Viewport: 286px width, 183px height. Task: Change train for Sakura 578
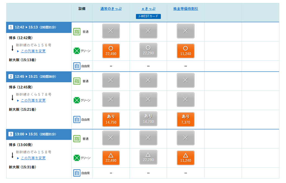(33, 100)
